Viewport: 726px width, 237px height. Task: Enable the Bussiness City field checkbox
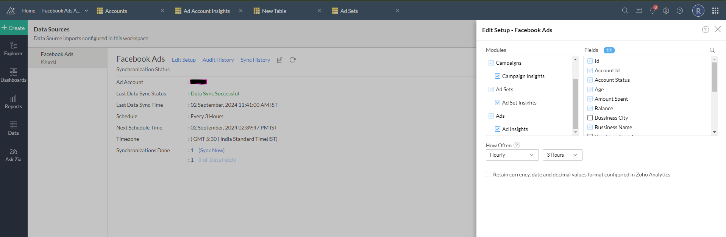[x=590, y=118]
